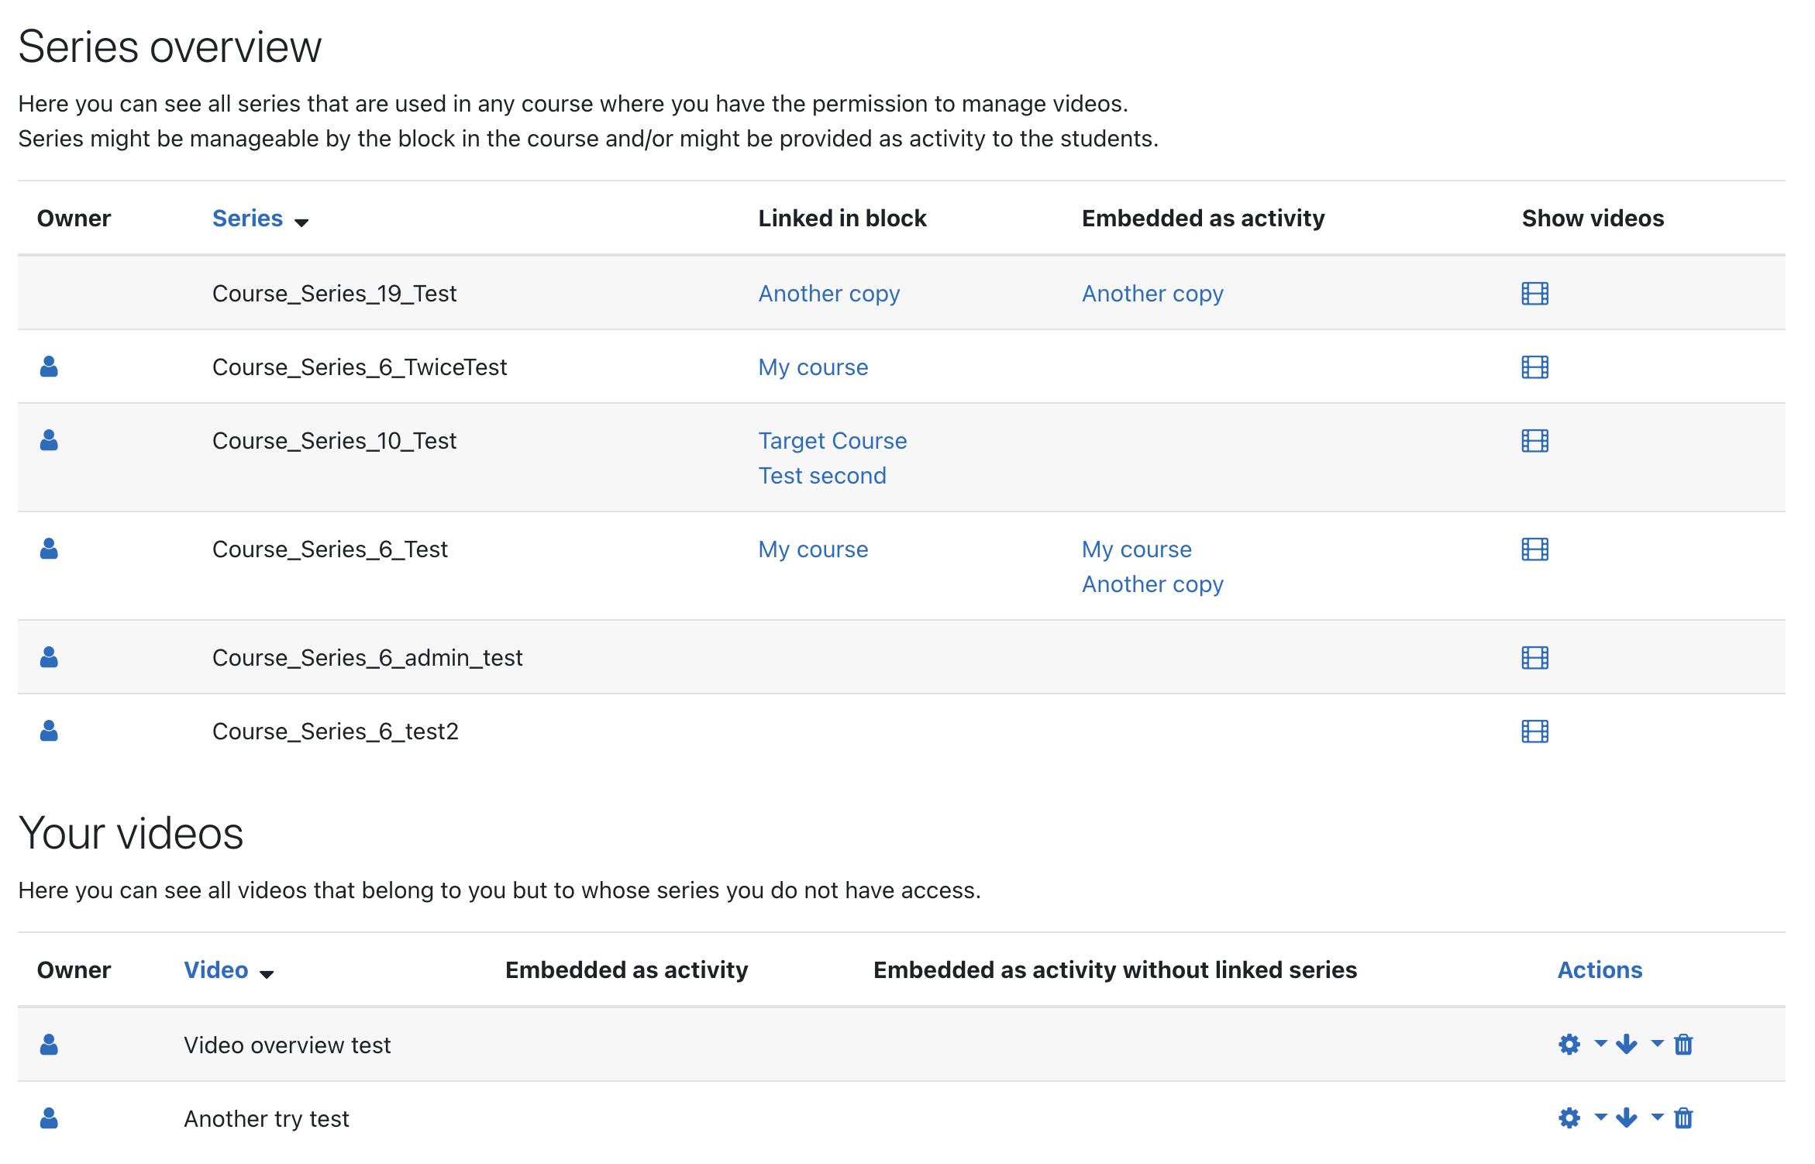Click owner icon of Course_Series_10_Test
The width and height of the screenshot is (1815, 1164).
49,440
